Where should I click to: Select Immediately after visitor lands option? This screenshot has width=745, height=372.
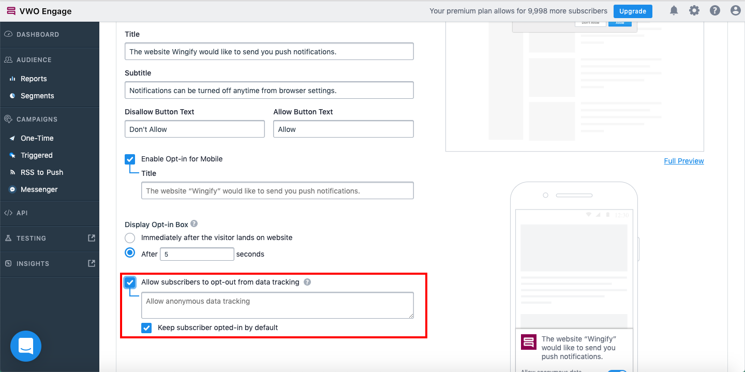tap(130, 238)
